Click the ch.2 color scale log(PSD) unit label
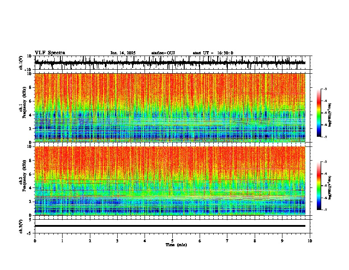349x270 pixels. 330,188
